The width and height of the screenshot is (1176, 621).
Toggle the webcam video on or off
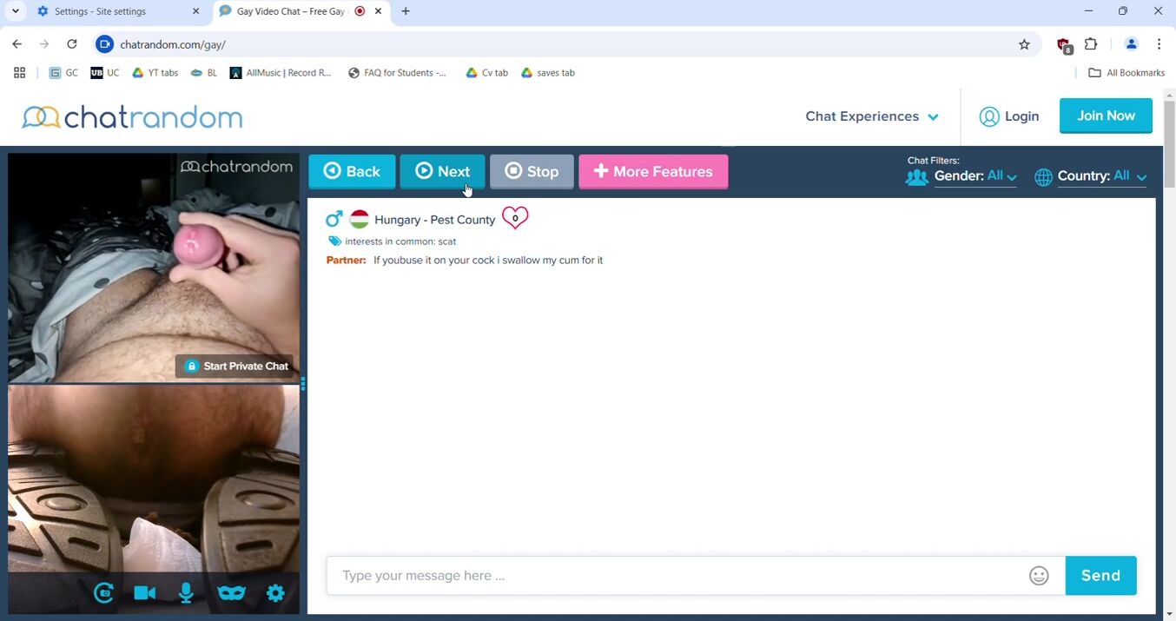tap(145, 593)
